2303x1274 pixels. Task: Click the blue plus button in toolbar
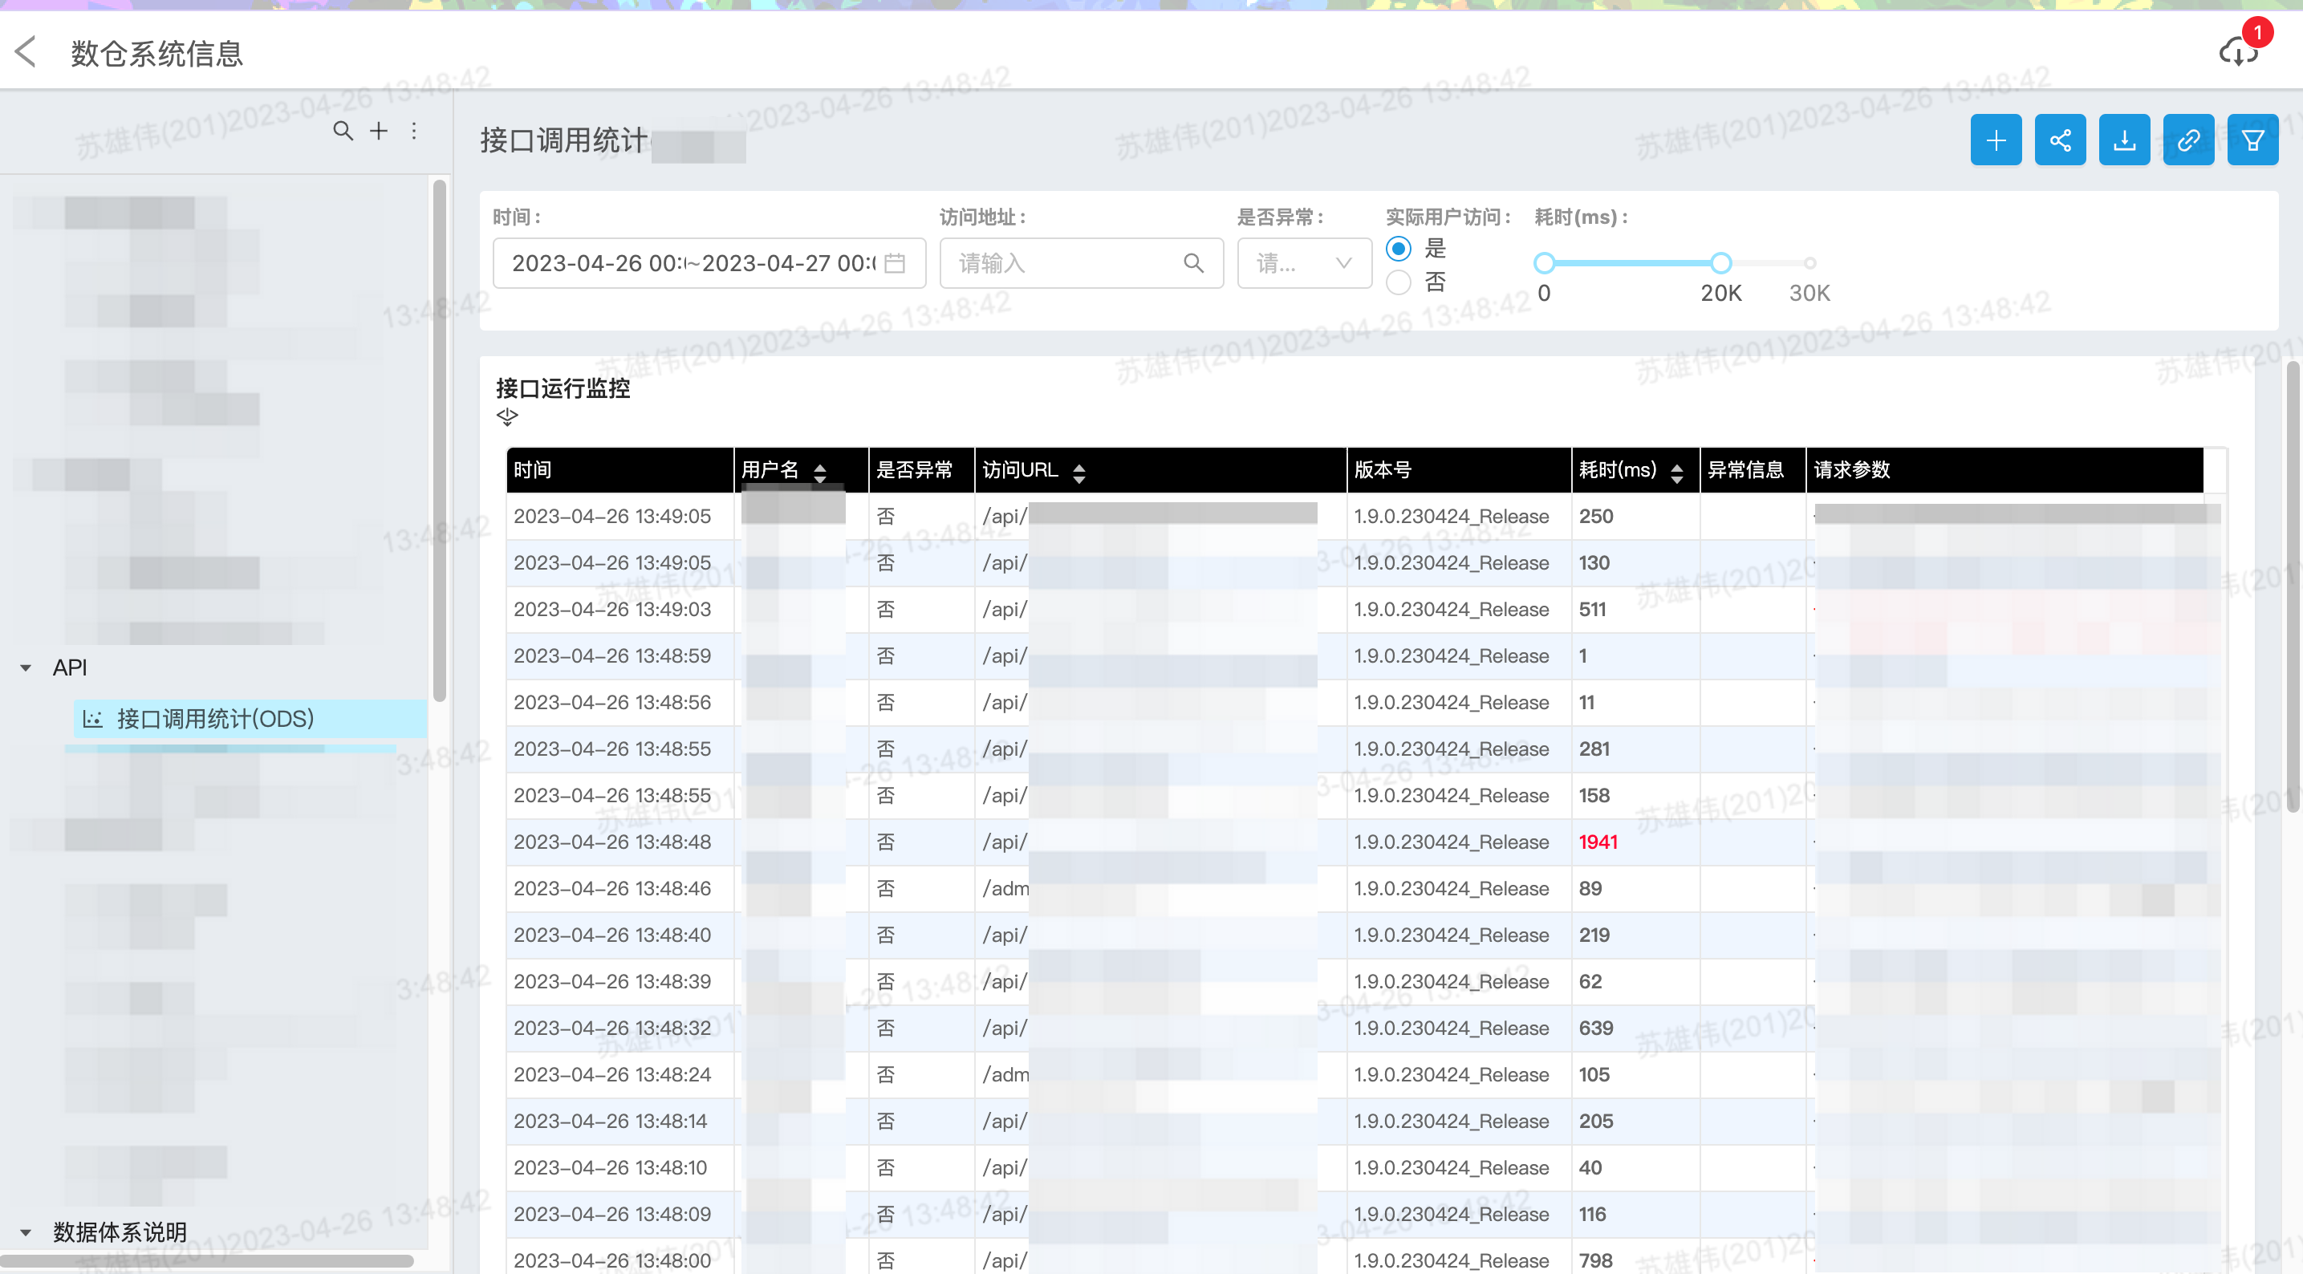tap(1996, 140)
